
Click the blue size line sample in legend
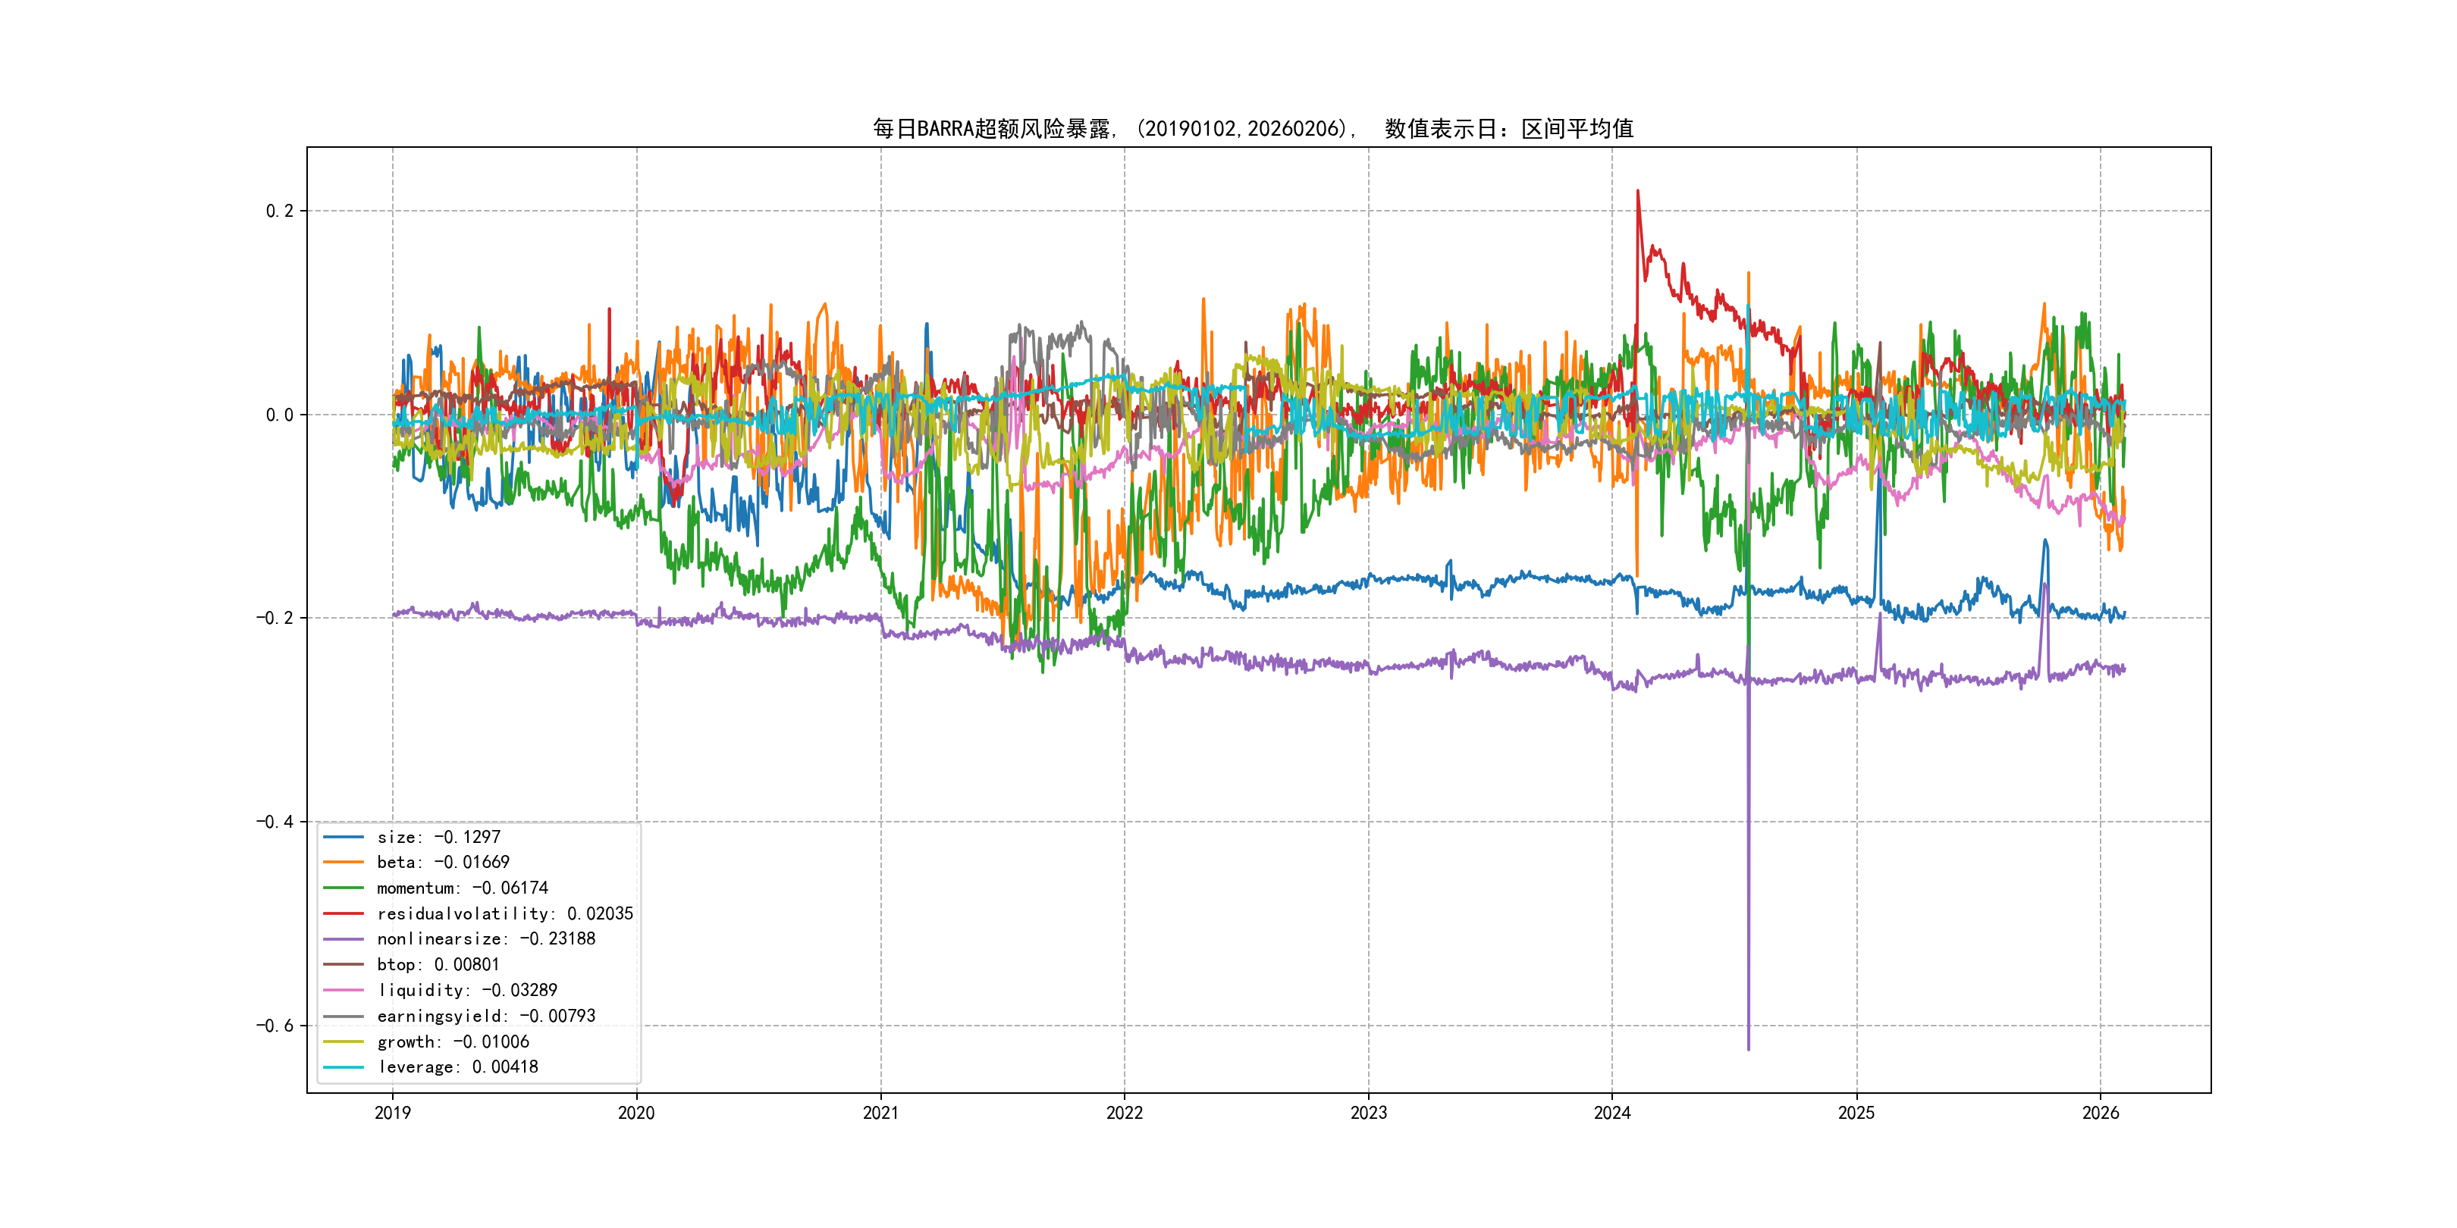[x=344, y=837]
